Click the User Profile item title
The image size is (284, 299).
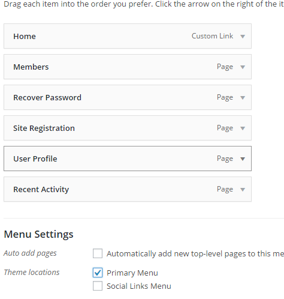pos(35,159)
